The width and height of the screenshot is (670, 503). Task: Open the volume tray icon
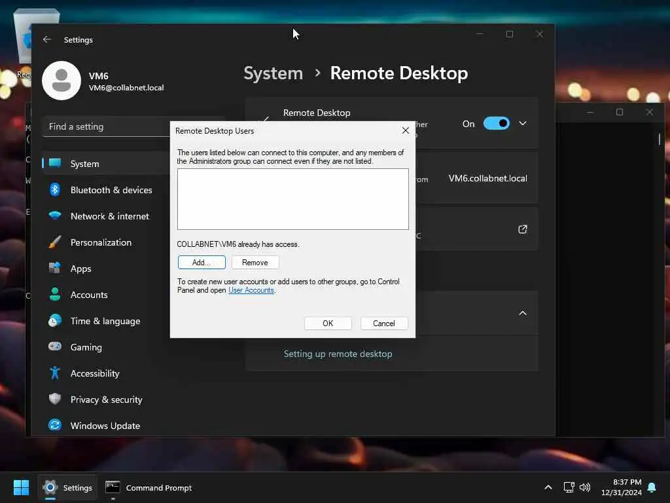(x=584, y=487)
